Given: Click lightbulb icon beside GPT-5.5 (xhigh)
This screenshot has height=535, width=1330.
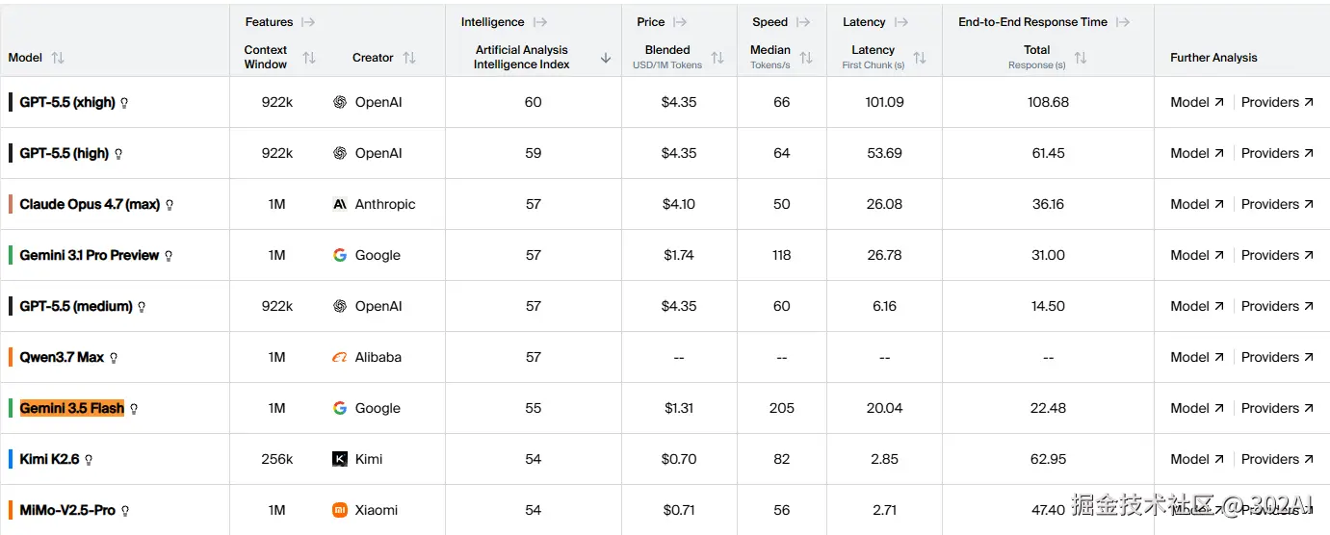Looking at the screenshot, I should pos(124,103).
